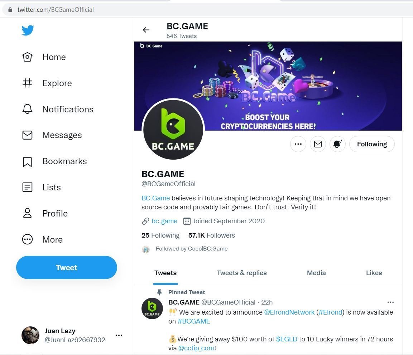Switch to the Media tab

point(316,273)
